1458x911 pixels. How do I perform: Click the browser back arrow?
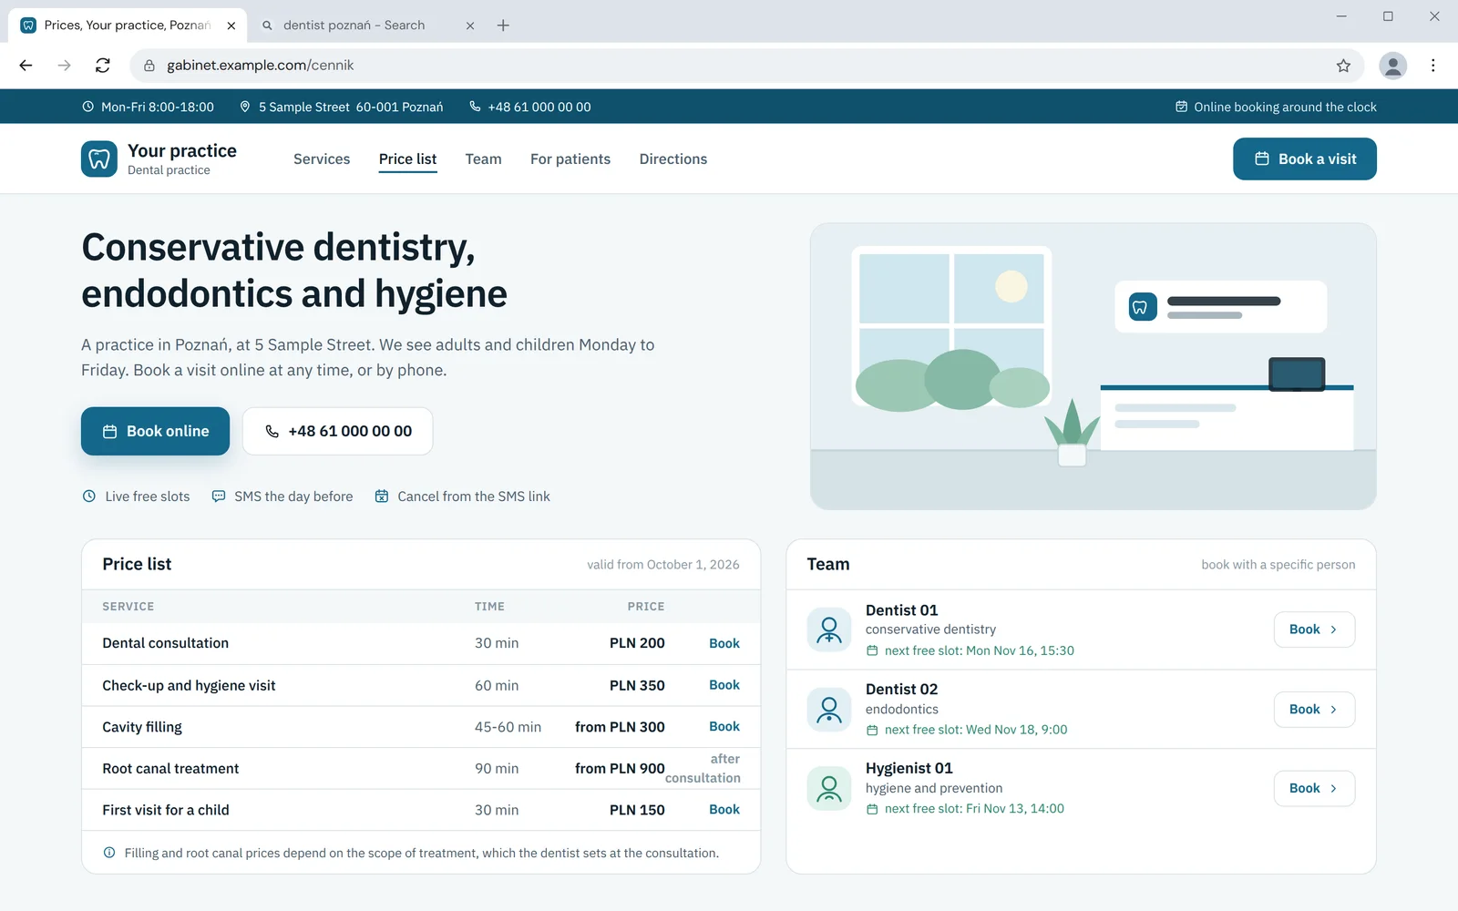coord(26,66)
